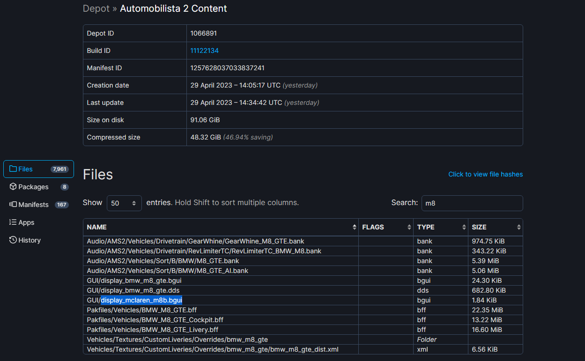585x361 pixels.
Task: Click the 22.35 MiB size cell
Action: pos(496,310)
